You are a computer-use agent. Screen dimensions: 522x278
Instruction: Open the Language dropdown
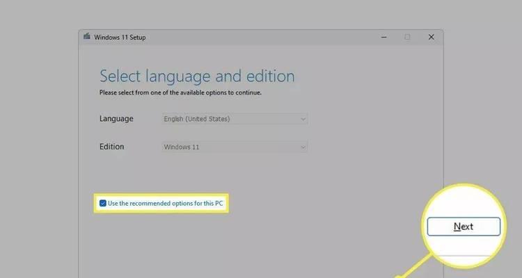click(x=235, y=119)
